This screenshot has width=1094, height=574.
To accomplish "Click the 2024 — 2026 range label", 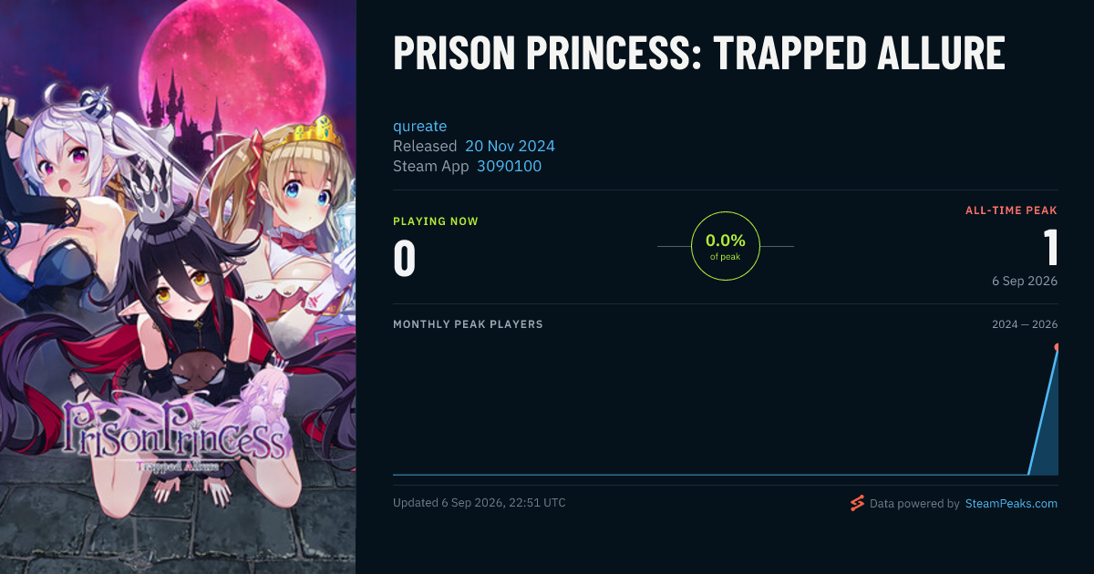I will pos(1025,324).
